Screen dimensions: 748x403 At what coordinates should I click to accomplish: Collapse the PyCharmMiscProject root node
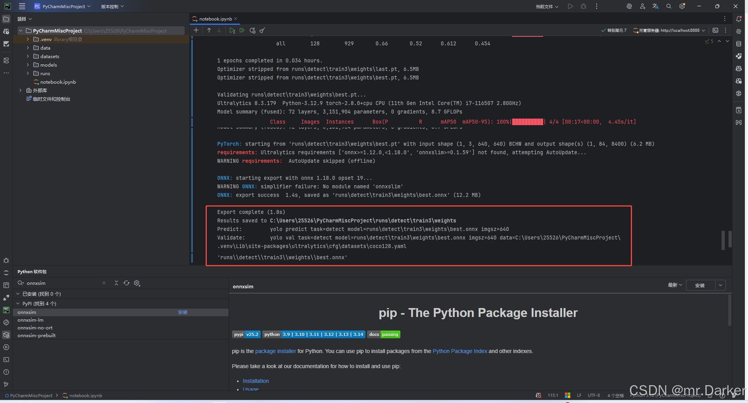coord(21,31)
